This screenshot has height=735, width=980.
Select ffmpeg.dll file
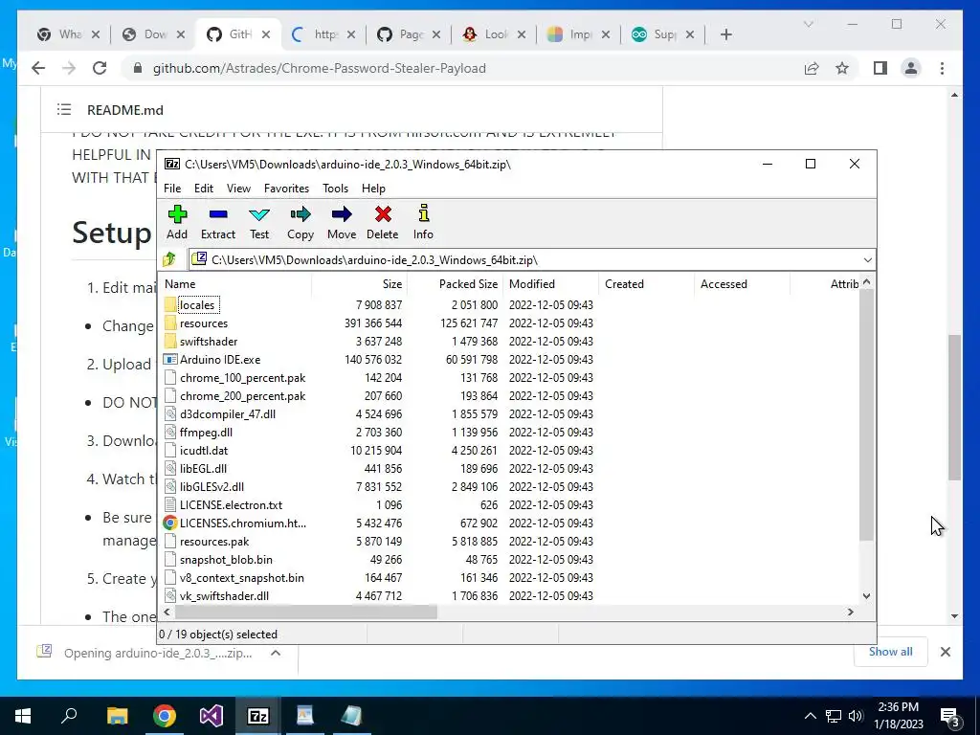click(x=207, y=432)
